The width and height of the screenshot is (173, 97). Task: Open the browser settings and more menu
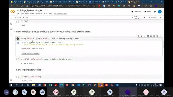coord(161,6)
